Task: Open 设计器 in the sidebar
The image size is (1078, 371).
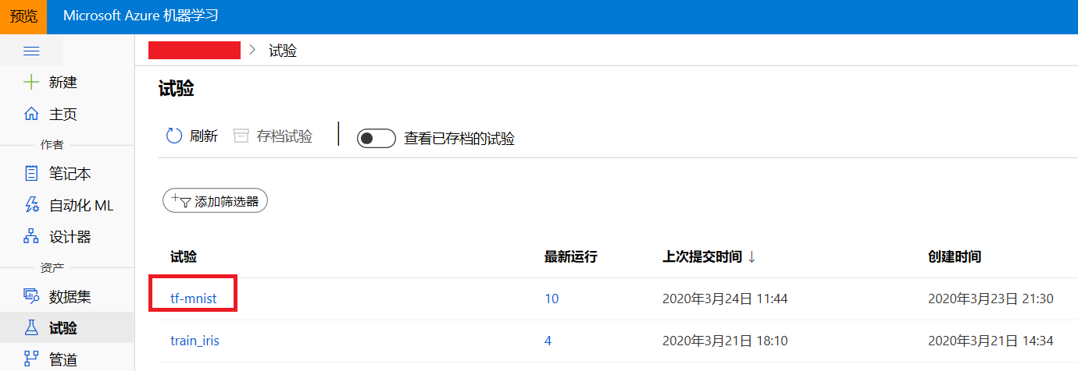Action: pos(70,237)
